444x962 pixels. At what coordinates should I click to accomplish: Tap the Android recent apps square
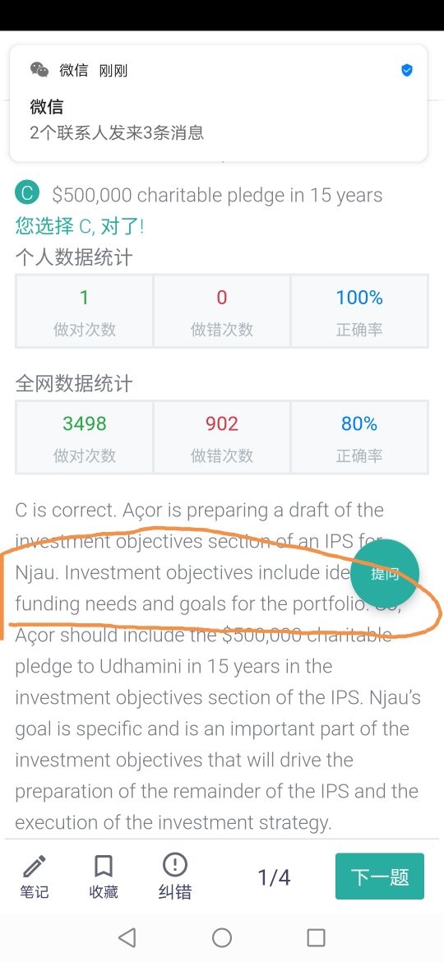coord(316,937)
